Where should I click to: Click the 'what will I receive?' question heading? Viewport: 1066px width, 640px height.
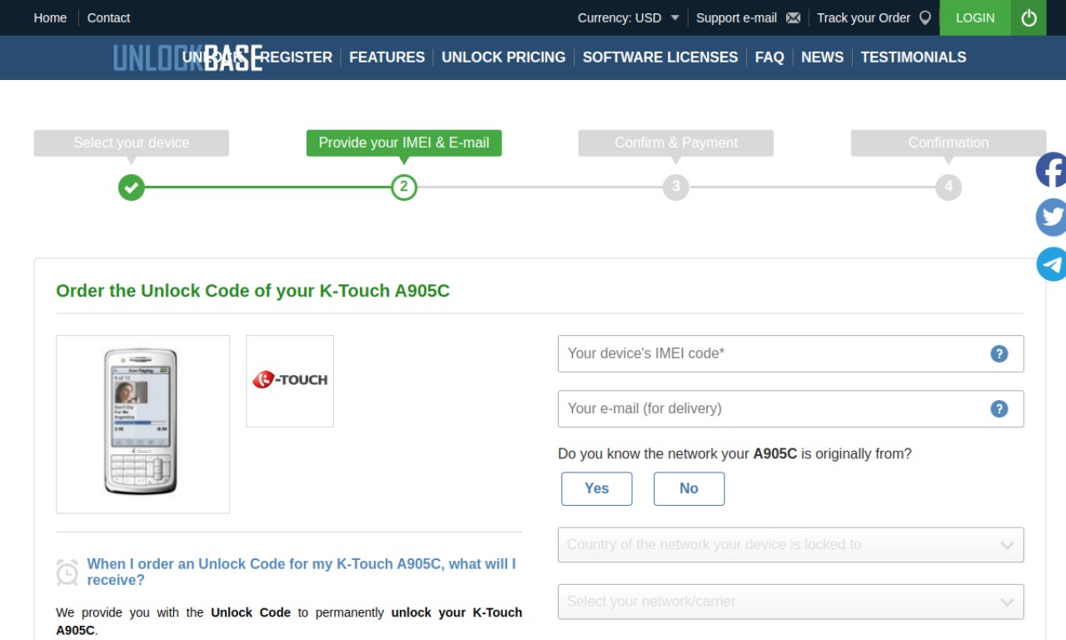[301, 572]
